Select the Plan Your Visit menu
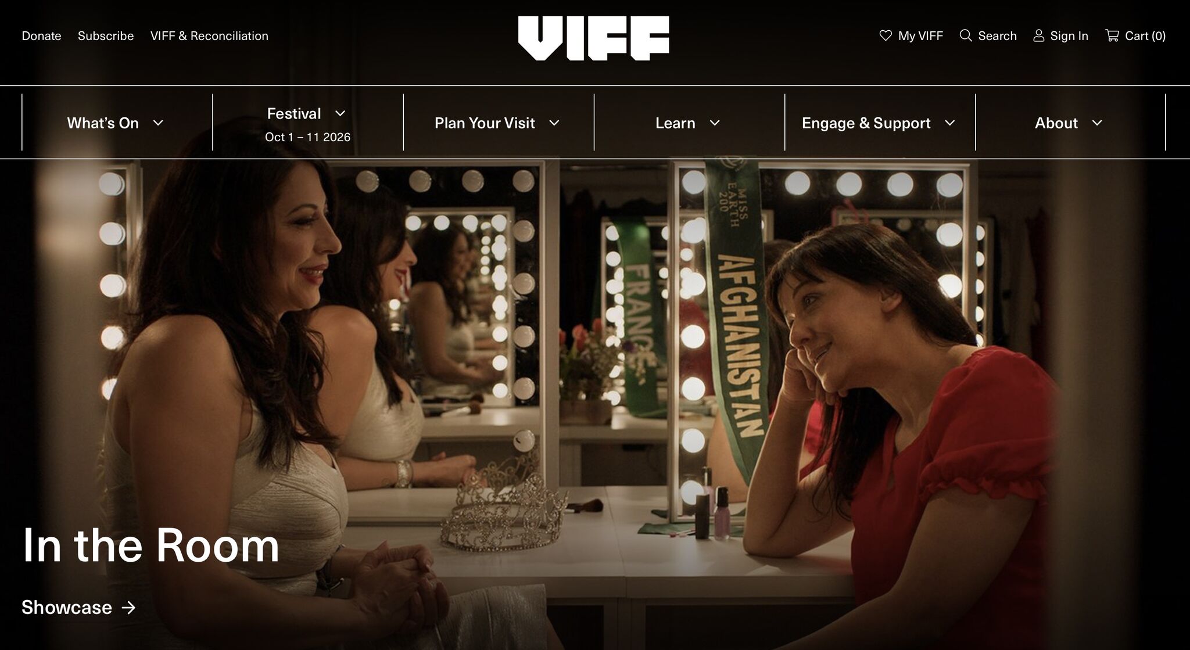This screenshot has width=1190, height=650. [x=485, y=123]
